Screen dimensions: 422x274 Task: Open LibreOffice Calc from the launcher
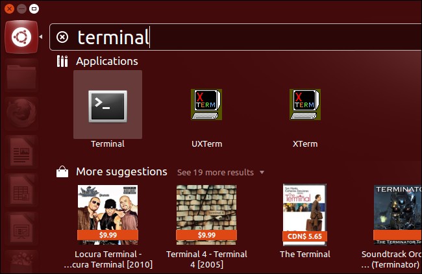[21, 190]
